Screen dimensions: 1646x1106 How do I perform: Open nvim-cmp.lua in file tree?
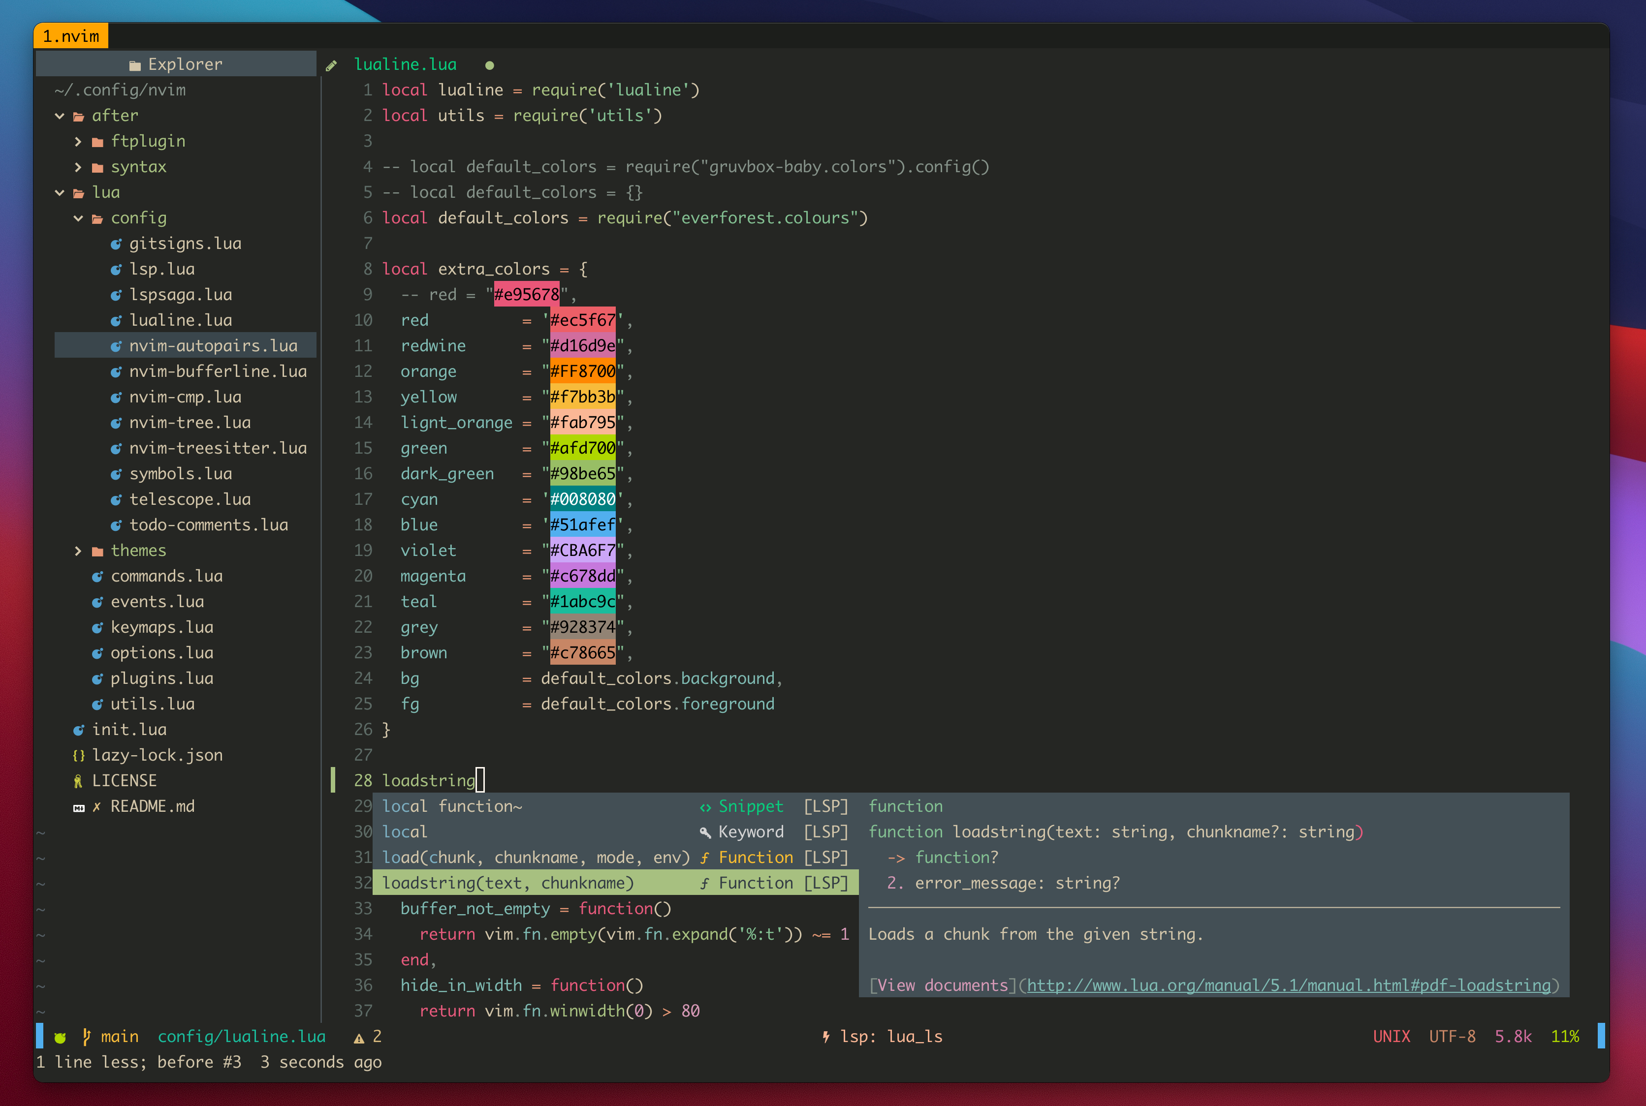tap(185, 397)
